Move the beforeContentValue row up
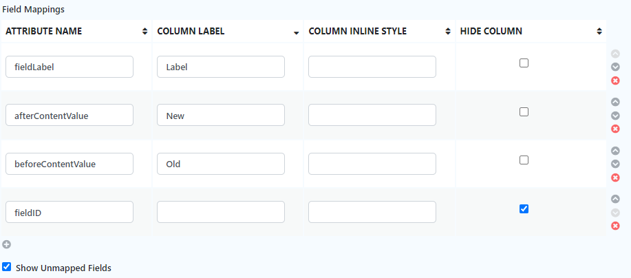The height and width of the screenshot is (278, 631). point(615,151)
